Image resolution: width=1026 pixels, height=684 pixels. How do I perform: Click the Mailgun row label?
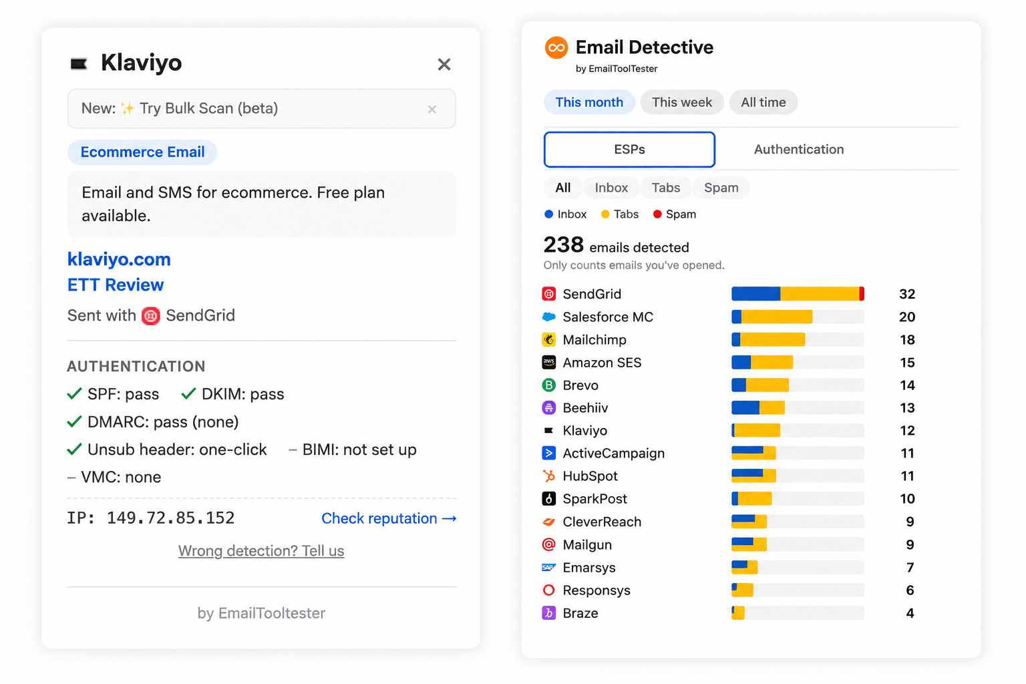587,545
